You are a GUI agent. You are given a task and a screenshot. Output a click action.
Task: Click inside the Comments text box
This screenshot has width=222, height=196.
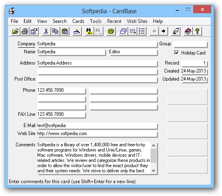pos(94,158)
